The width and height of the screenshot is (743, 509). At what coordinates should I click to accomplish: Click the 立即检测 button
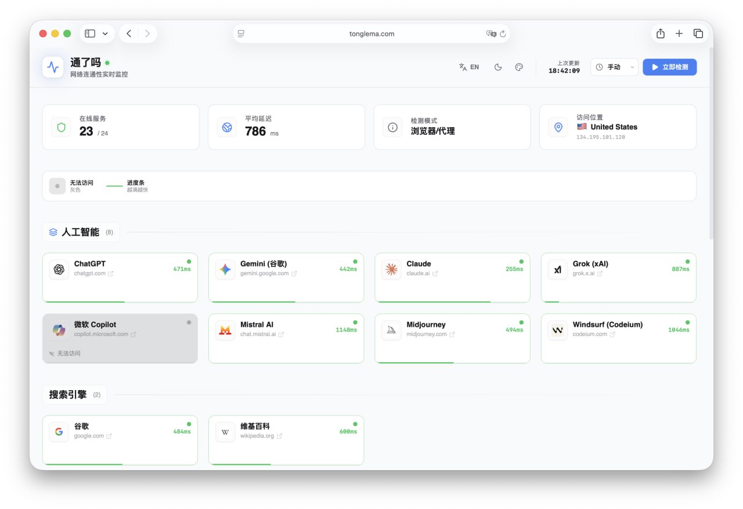[669, 67]
